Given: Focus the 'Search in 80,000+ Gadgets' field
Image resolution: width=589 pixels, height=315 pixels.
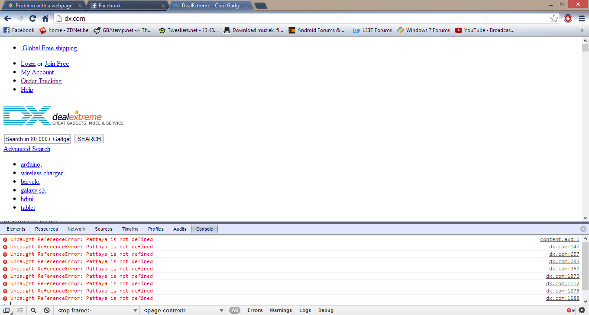Looking at the screenshot, I should [37, 139].
